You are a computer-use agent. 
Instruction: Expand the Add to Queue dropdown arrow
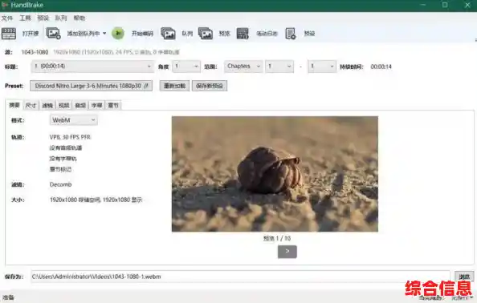104,33
